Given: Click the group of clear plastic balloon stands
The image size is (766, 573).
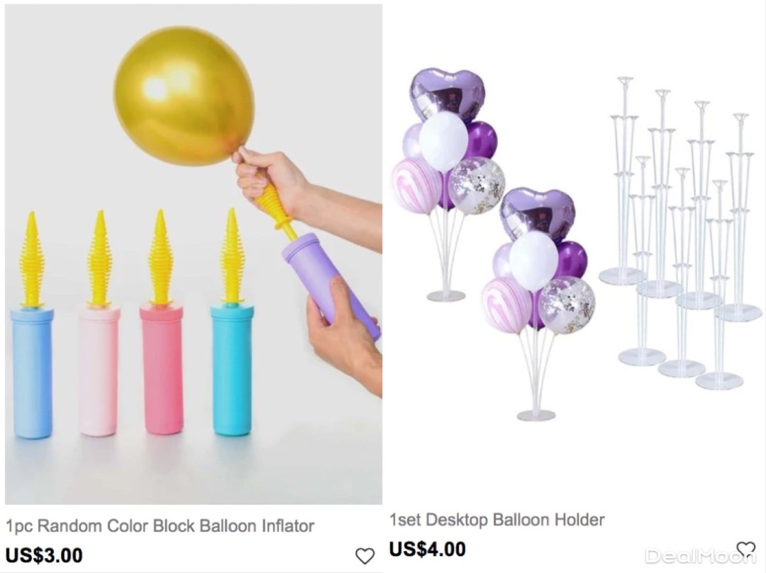Looking at the screenshot, I should pos(680,233).
